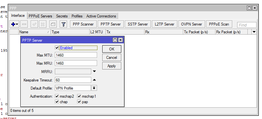Image resolution: width=262 pixels, height=119 pixels.
Task: Sort by the Type column header
Action: point(70,32)
